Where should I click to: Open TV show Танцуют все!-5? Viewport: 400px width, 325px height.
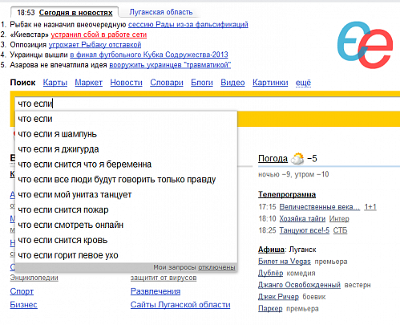click(305, 230)
